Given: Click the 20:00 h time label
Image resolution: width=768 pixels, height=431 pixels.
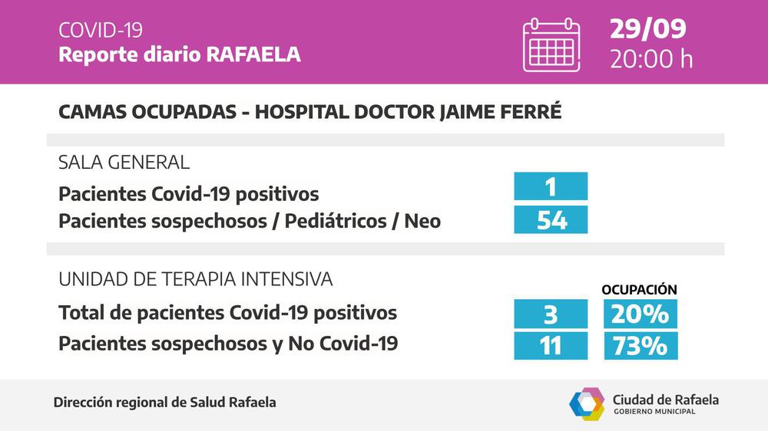Looking at the screenshot, I should (651, 58).
